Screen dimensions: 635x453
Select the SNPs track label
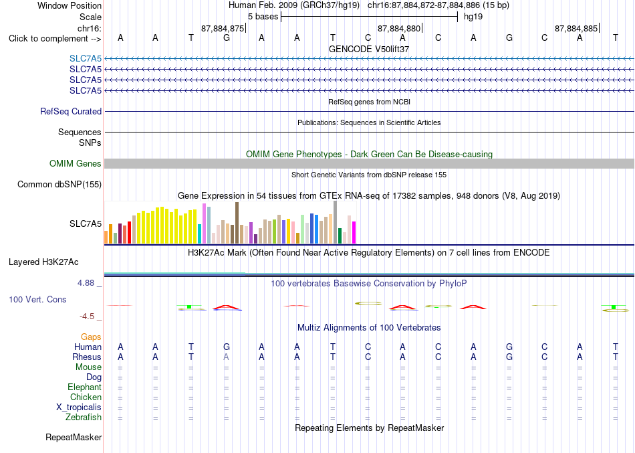(90, 143)
